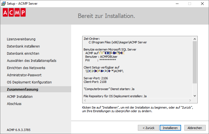The image size is (209, 134).
Task: Click the Ziel-Ordner path line
Action: tap(118, 42)
